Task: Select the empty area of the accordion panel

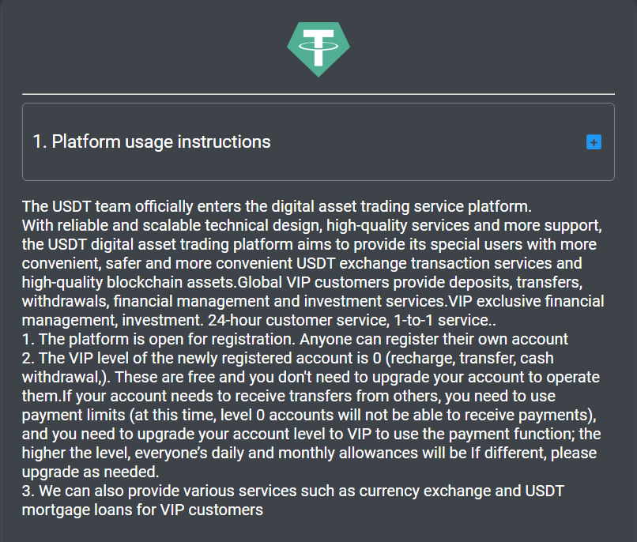Action: point(427,141)
